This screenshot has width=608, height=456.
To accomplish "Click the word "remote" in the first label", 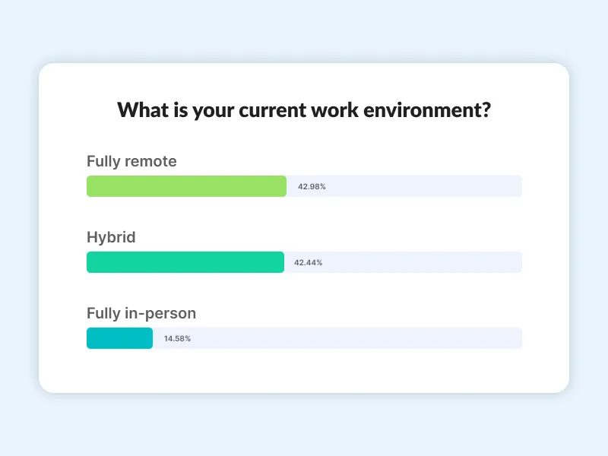I will (x=152, y=161).
